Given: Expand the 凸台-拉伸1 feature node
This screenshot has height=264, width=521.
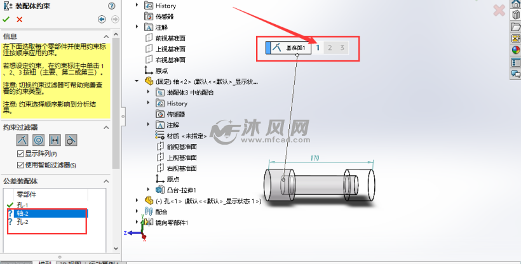Looking at the screenshot, I should (x=149, y=189).
